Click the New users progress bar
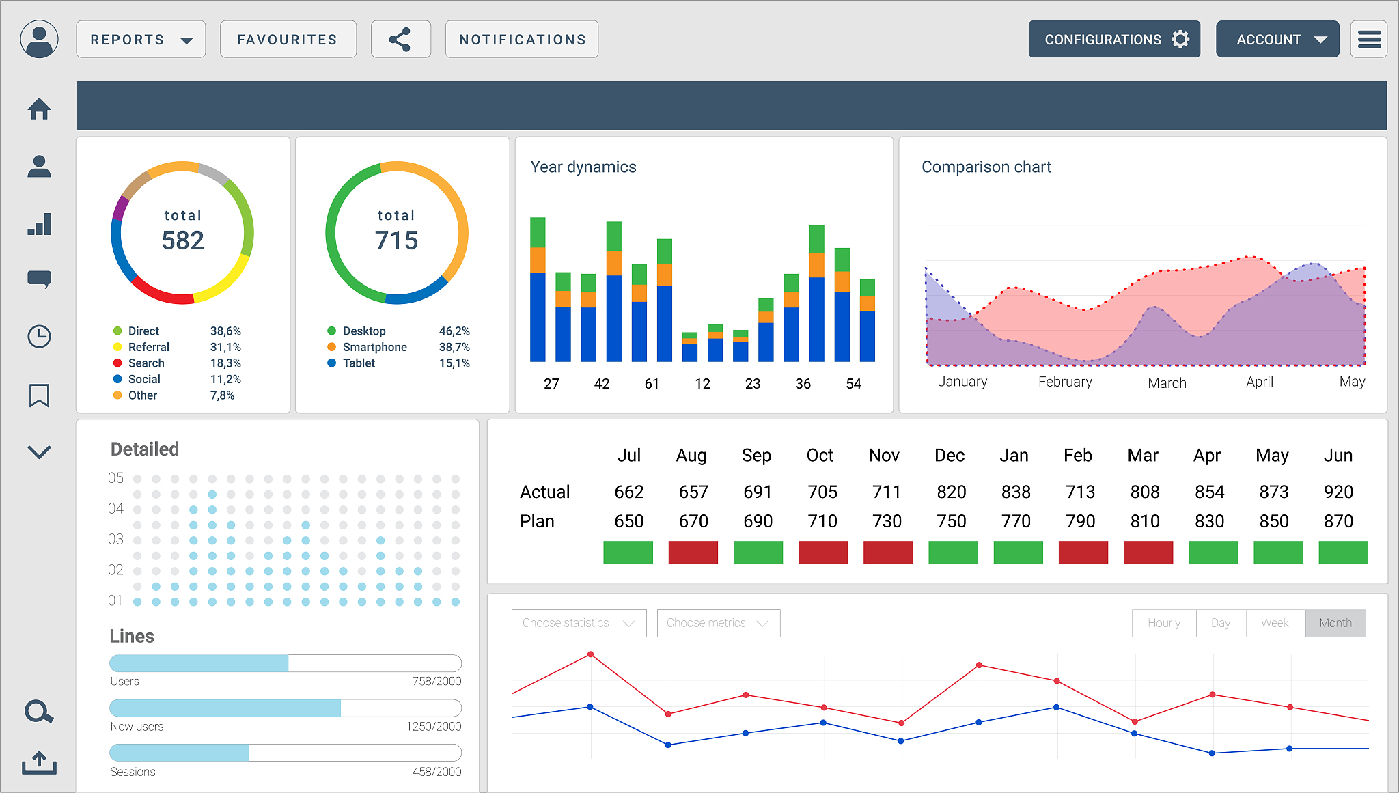 pyautogui.click(x=285, y=708)
